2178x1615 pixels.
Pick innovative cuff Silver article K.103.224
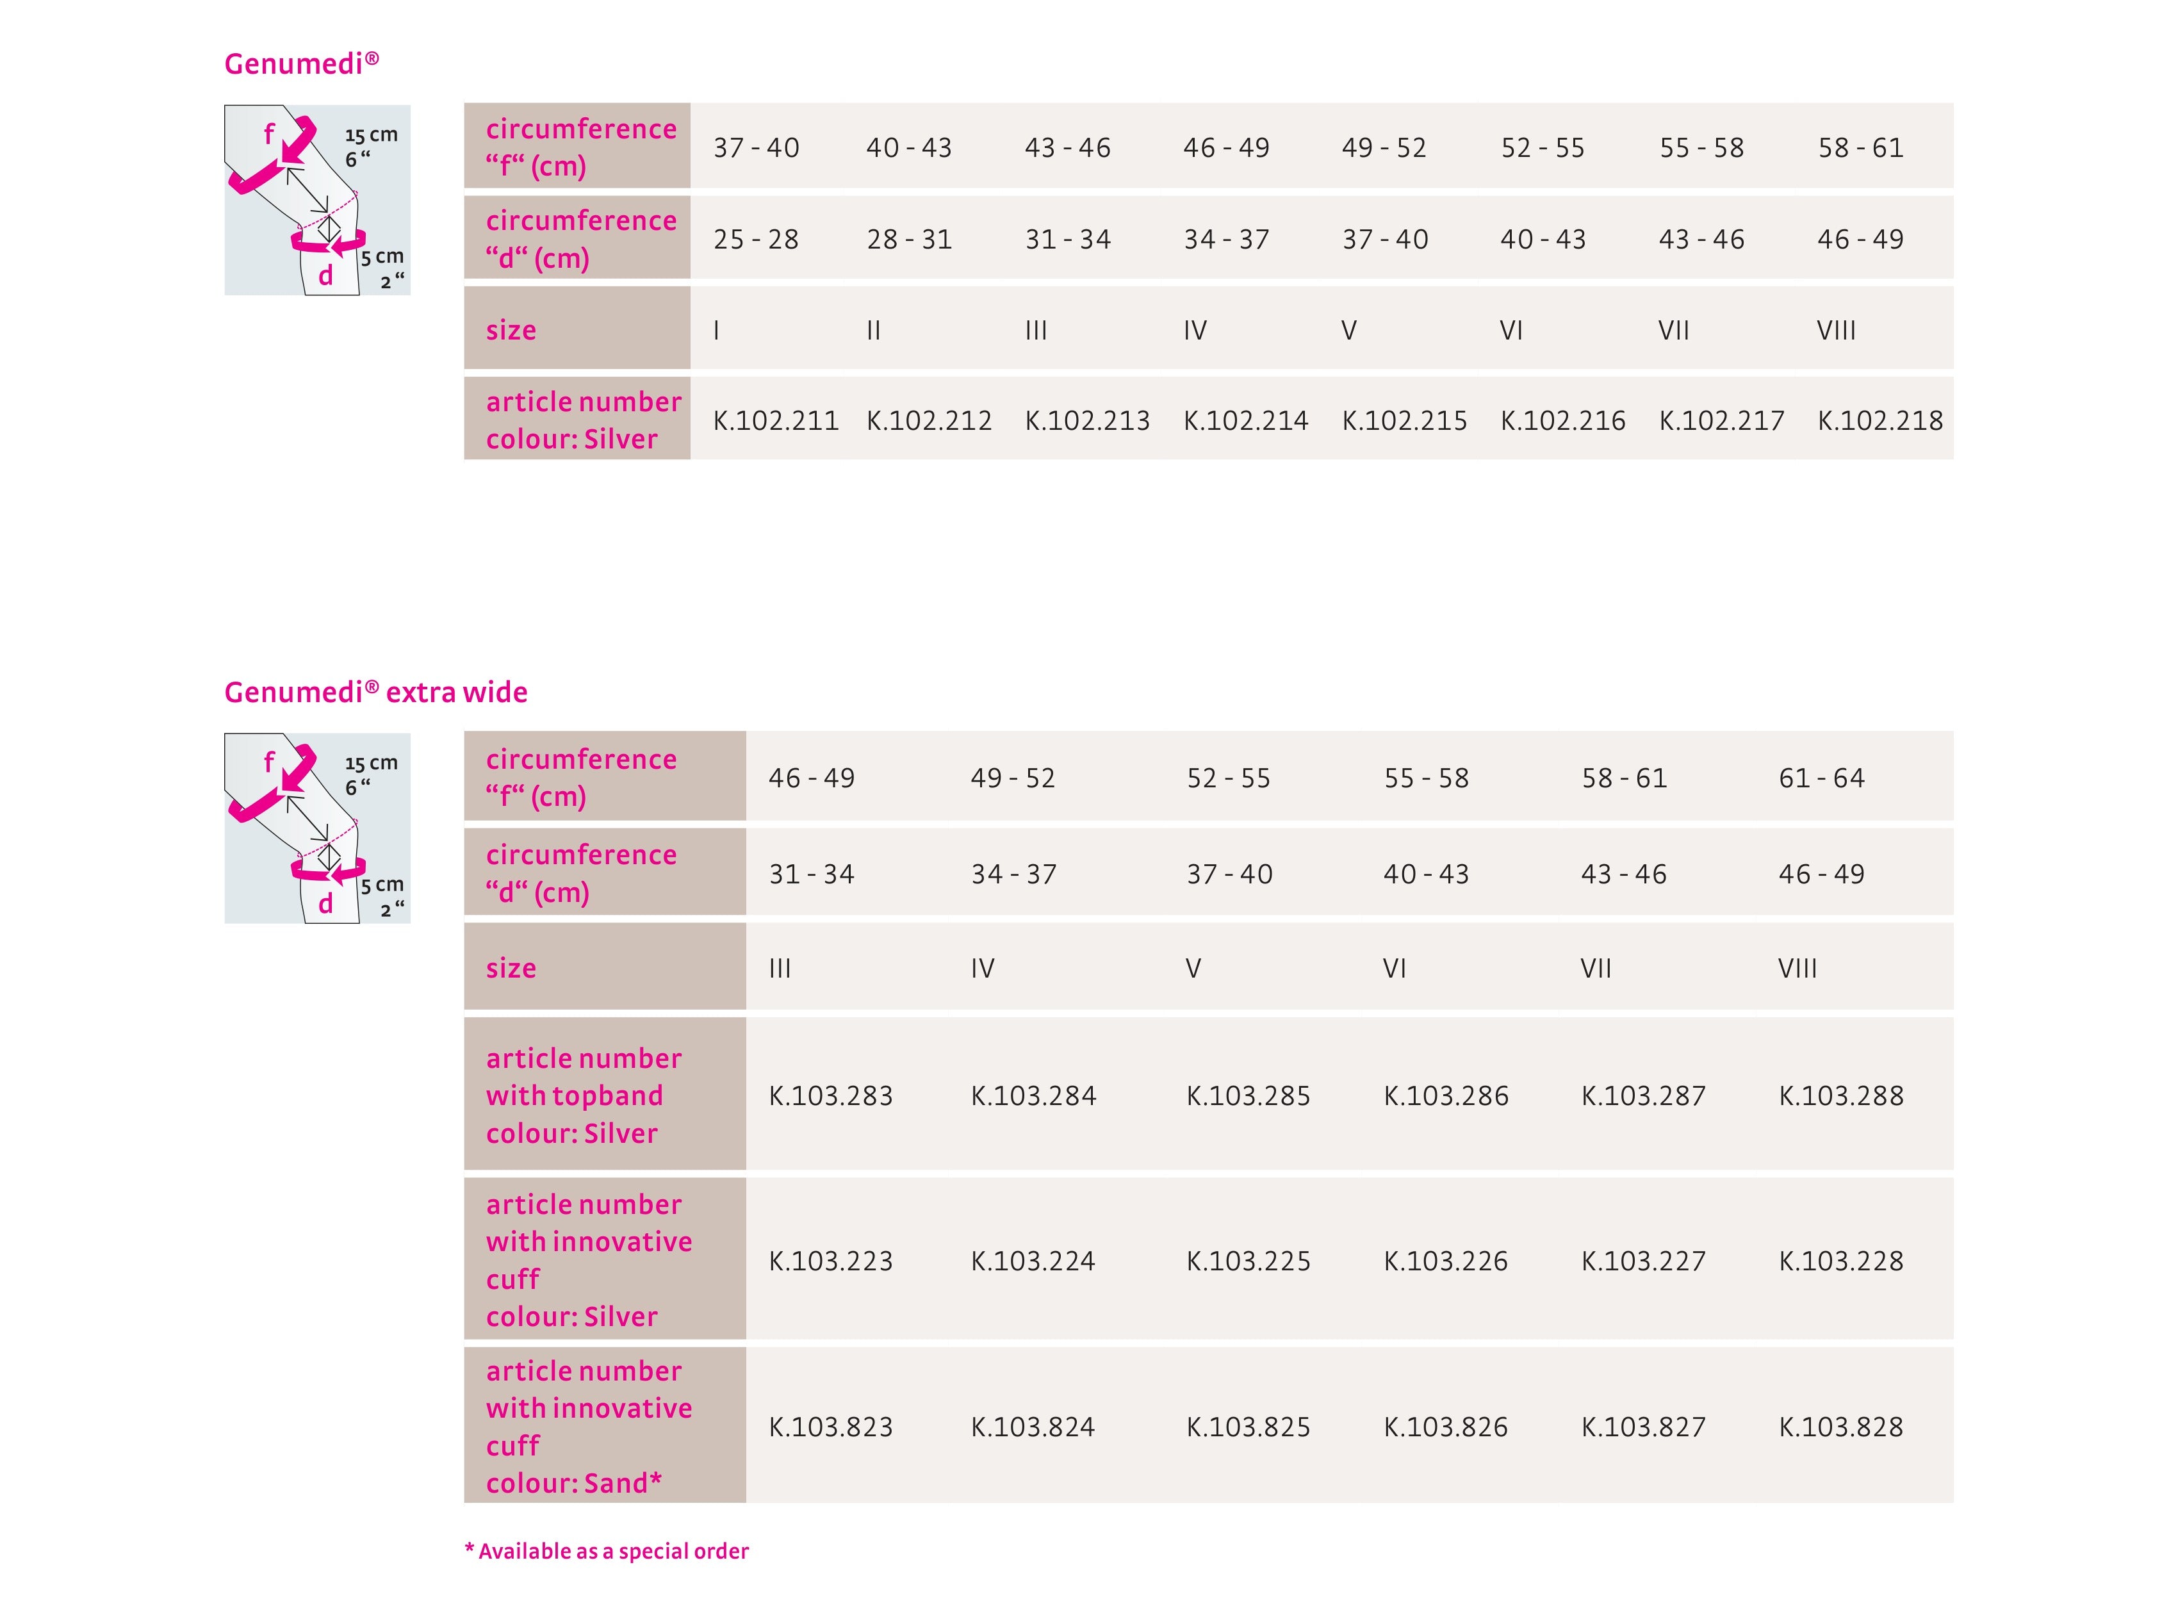click(1033, 1261)
